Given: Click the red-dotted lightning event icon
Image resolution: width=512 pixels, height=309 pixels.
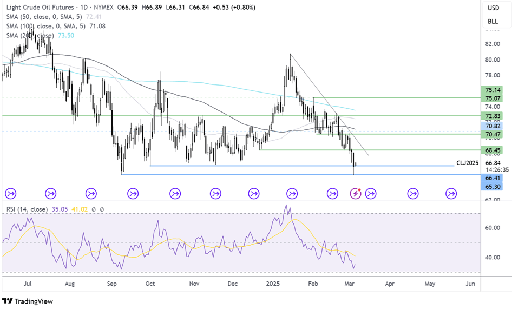Looking at the screenshot, I should tap(355, 194).
